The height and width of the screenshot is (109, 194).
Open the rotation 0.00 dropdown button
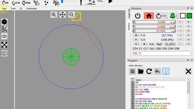click(x=162, y=16)
